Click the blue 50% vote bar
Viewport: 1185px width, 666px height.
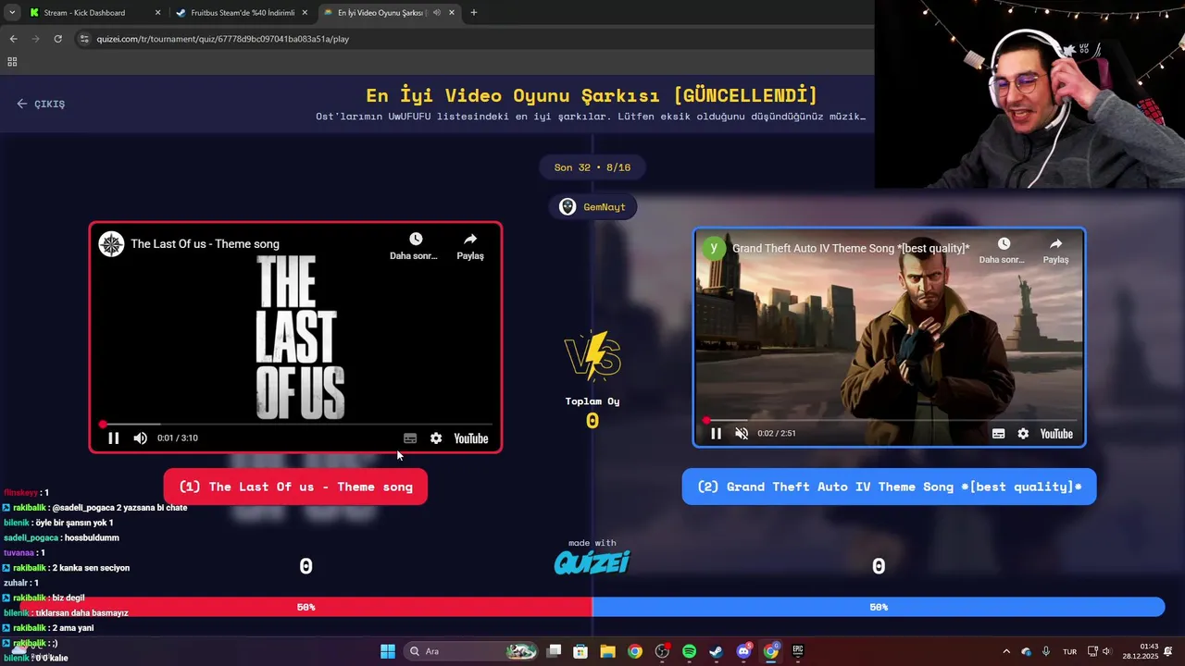(878, 607)
